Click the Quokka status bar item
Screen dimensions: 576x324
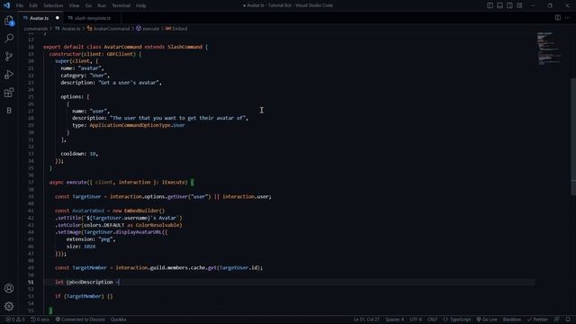(118, 319)
